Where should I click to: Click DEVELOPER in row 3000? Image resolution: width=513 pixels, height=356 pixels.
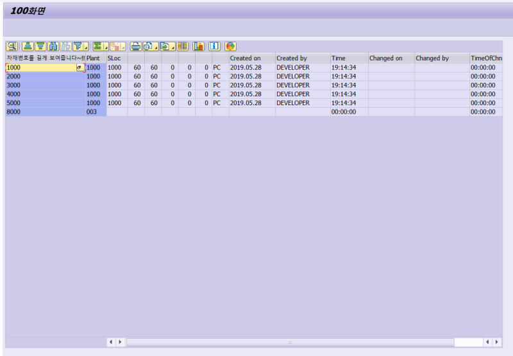(303, 85)
